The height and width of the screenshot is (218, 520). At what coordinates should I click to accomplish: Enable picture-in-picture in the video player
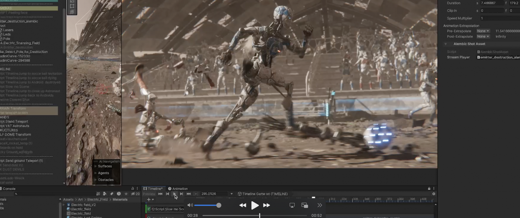click(x=305, y=205)
